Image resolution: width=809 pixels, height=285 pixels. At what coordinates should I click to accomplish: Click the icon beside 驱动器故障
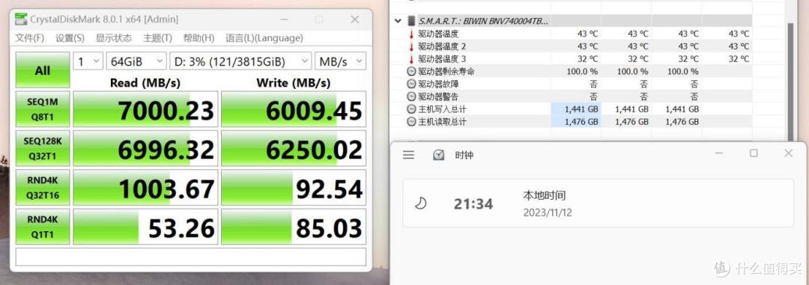coord(411,84)
